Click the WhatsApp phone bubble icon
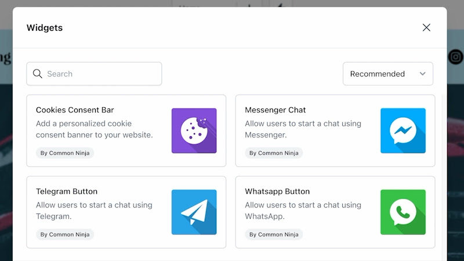 click(x=403, y=212)
